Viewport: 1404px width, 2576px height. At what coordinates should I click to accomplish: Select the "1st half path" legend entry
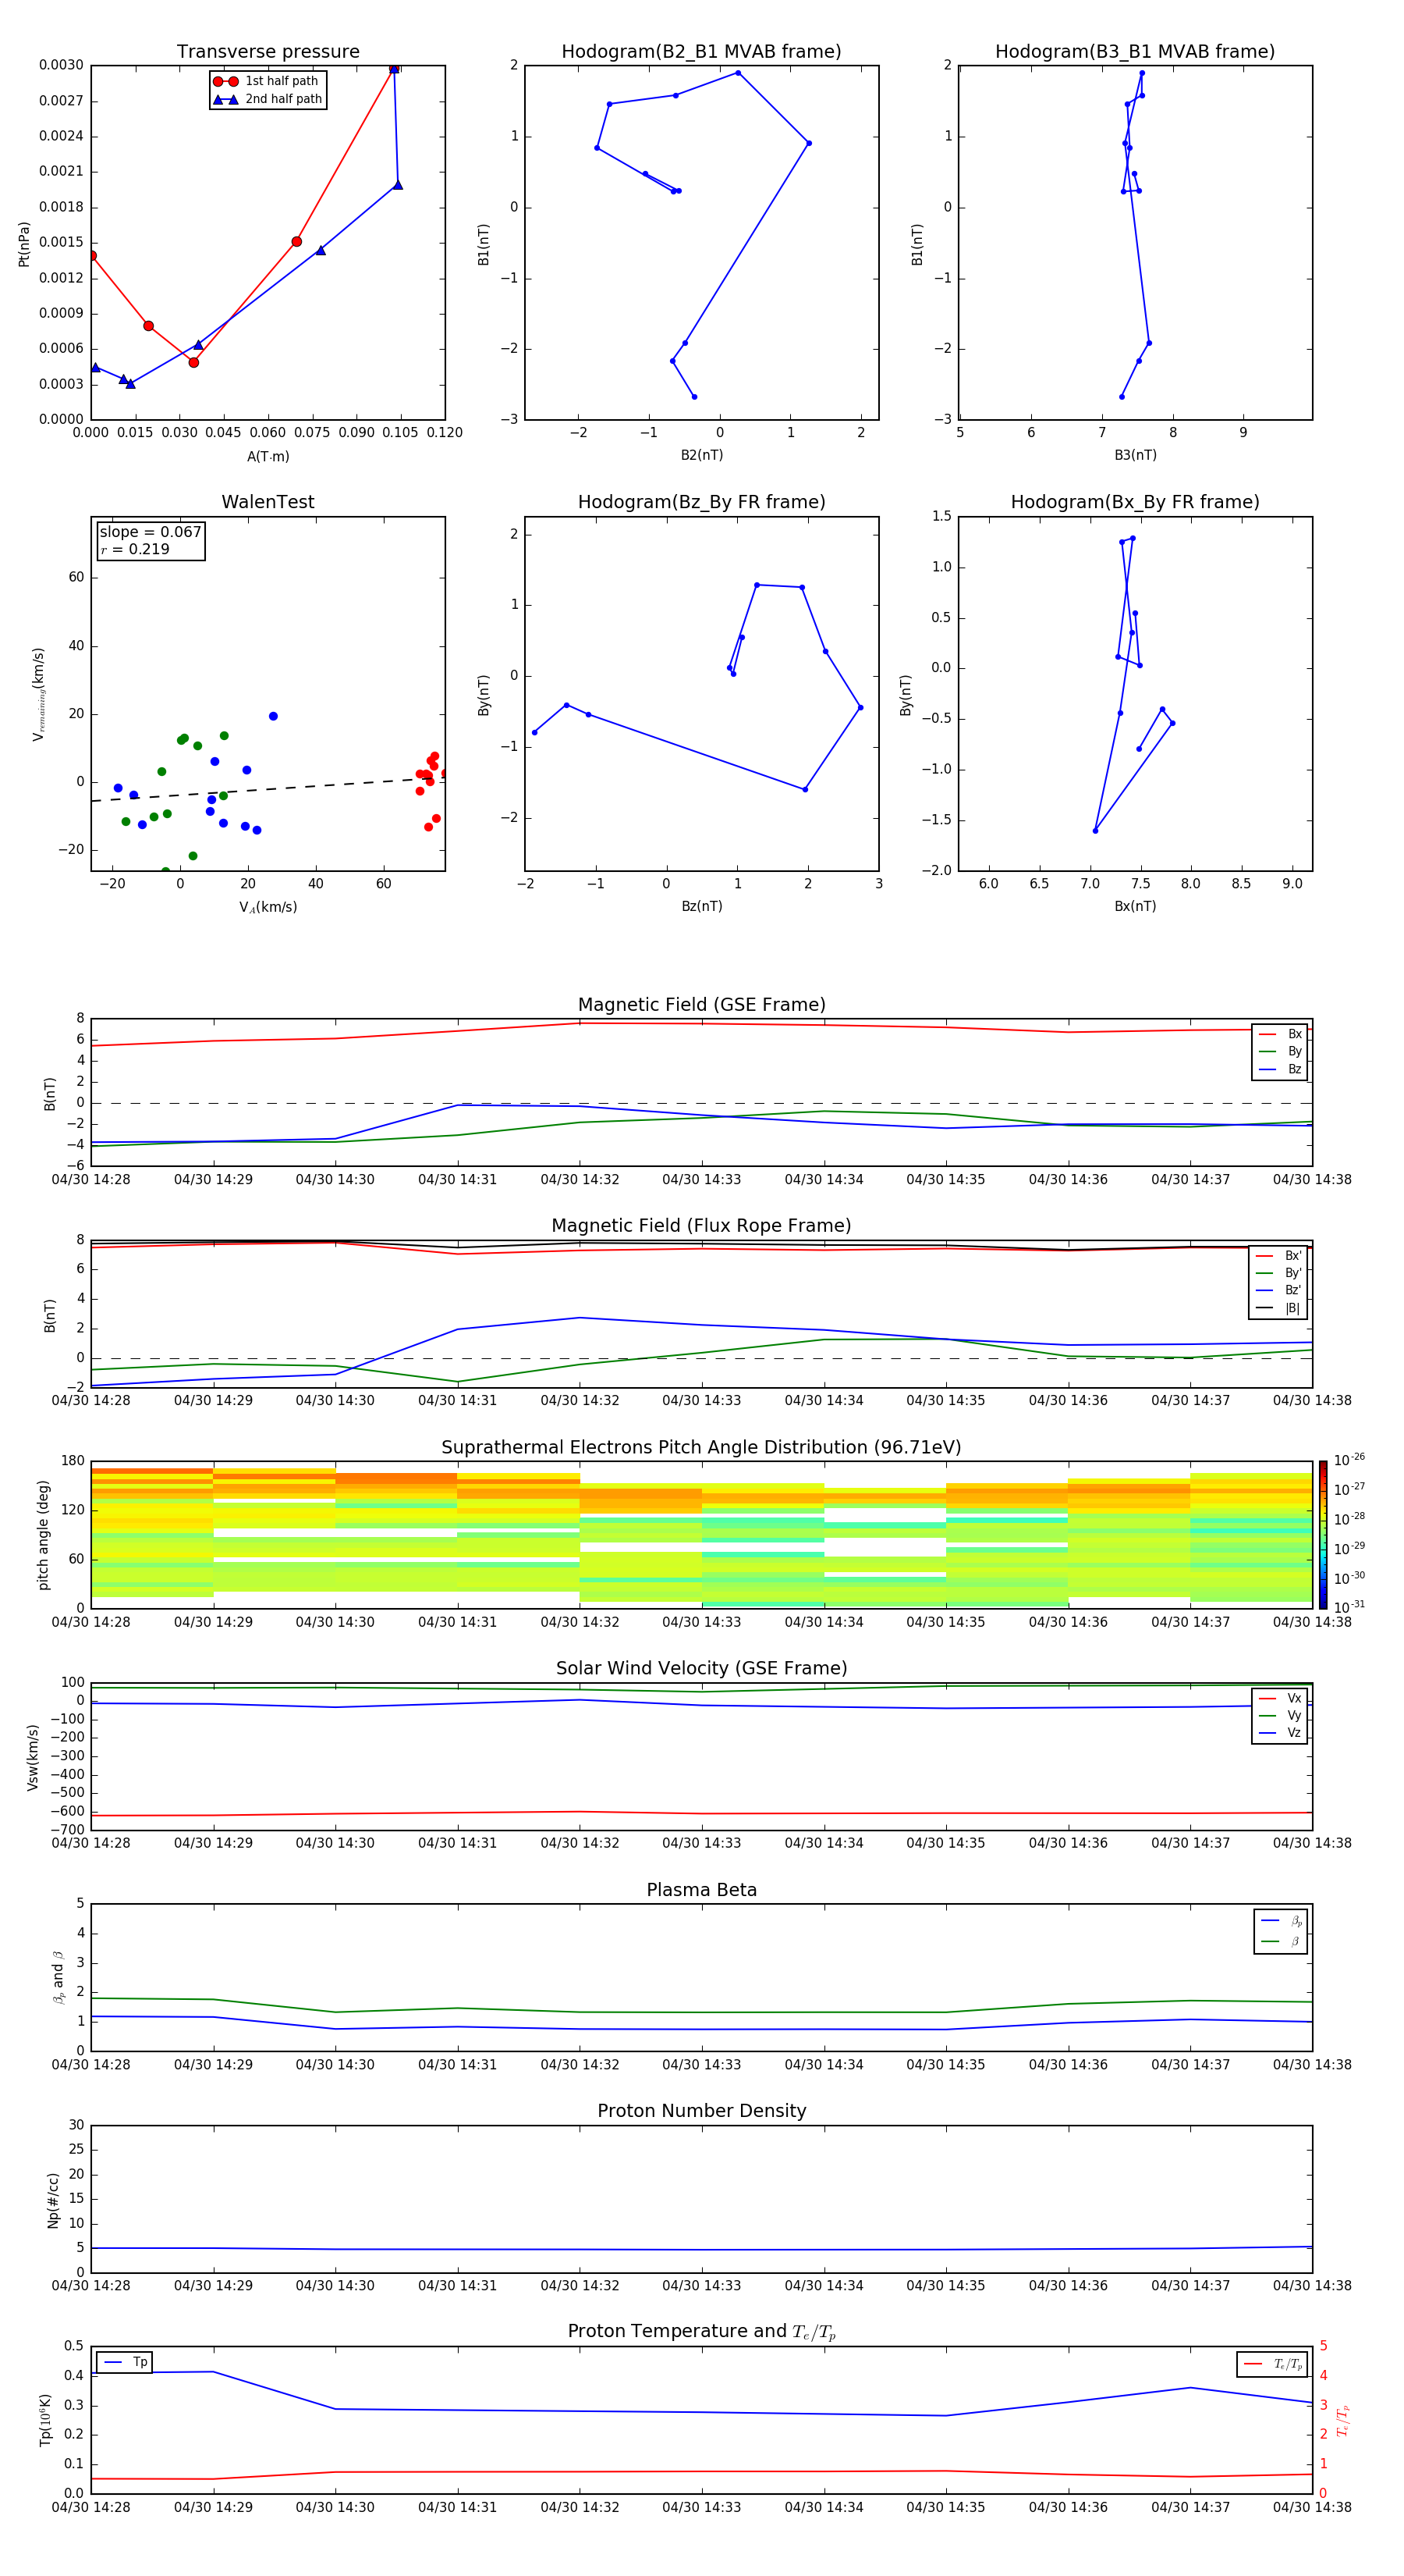point(267,81)
